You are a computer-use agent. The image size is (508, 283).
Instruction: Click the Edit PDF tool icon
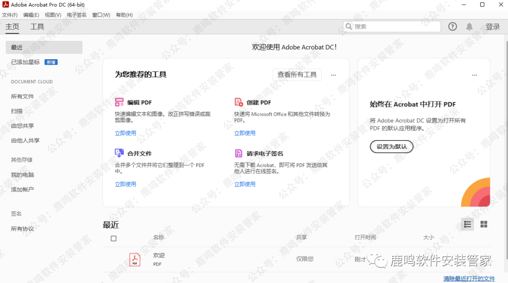pyautogui.click(x=119, y=102)
